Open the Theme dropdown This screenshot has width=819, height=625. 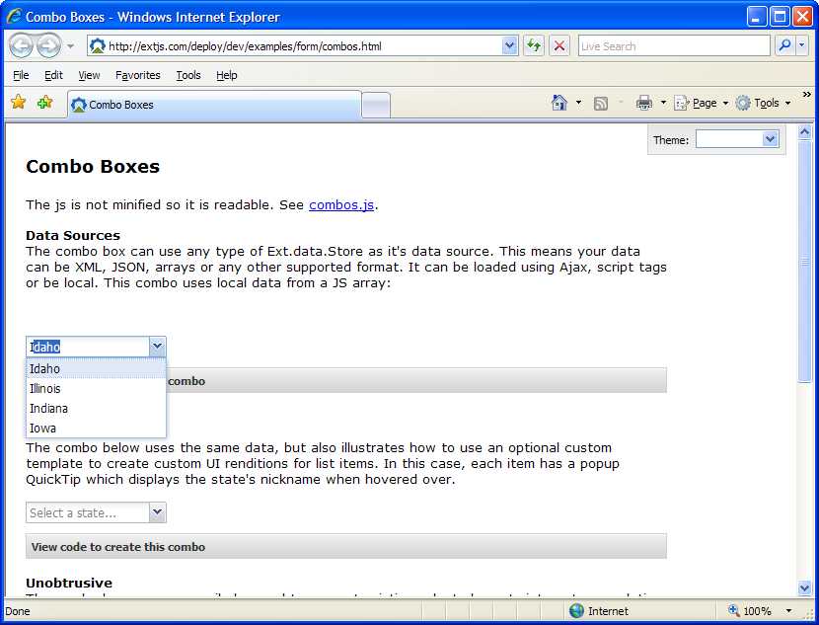(x=771, y=140)
